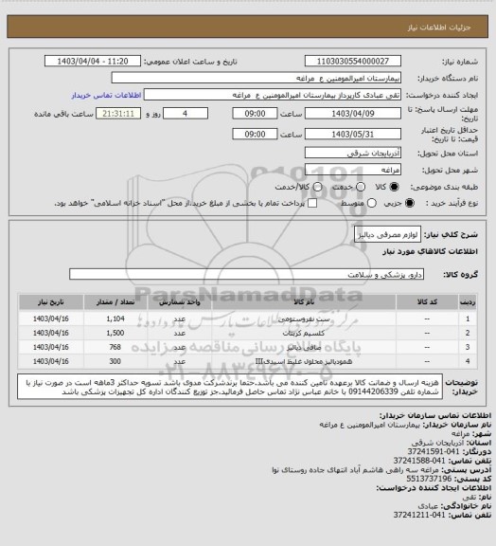
Task: Click the remaining days field showing 4
Action: (x=186, y=114)
